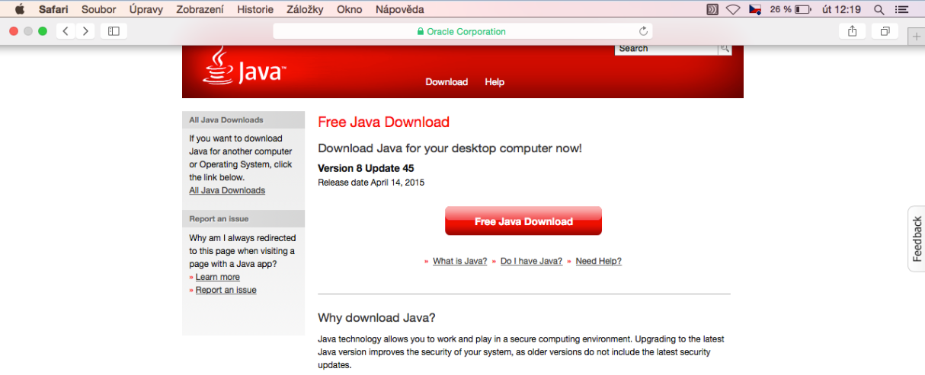The height and width of the screenshot is (375, 925).
Task: Open the All Java Downloads link
Action: coord(227,190)
